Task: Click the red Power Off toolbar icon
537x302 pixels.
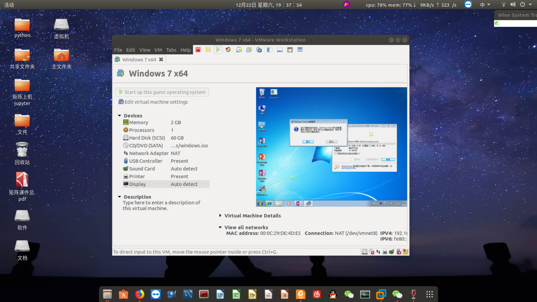Action: coord(198,50)
